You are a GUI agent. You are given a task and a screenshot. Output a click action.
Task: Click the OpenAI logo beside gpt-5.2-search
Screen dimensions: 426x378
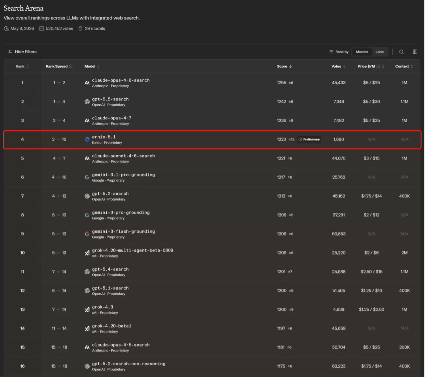pos(87,196)
